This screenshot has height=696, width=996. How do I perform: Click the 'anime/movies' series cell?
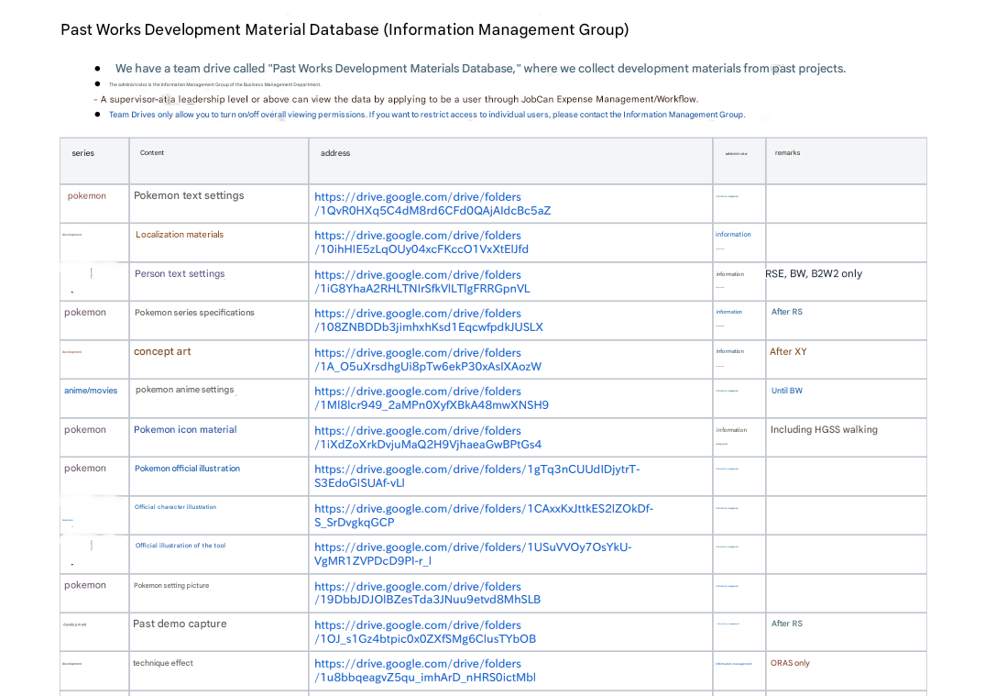coord(91,391)
